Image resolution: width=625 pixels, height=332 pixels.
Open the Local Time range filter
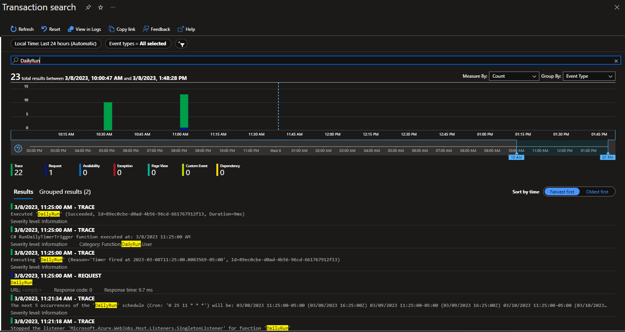56,44
